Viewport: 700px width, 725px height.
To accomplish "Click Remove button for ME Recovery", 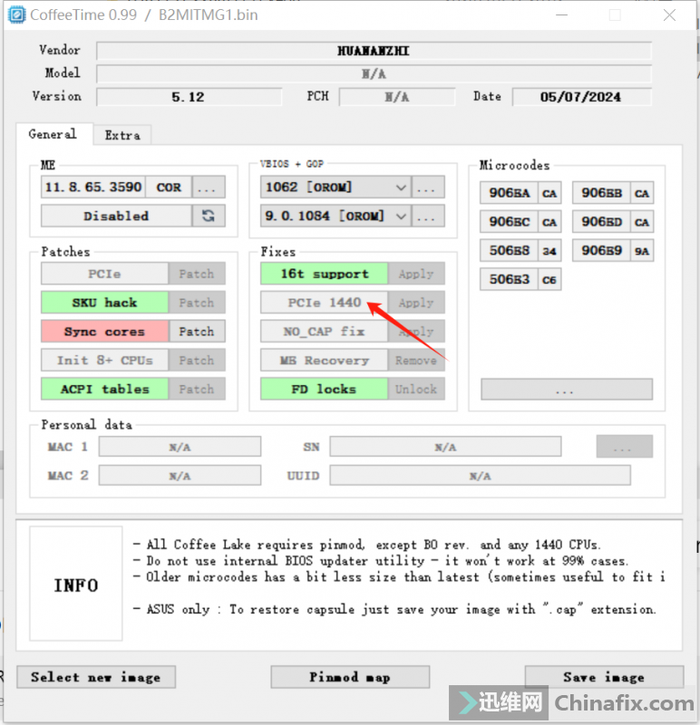I will (416, 360).
